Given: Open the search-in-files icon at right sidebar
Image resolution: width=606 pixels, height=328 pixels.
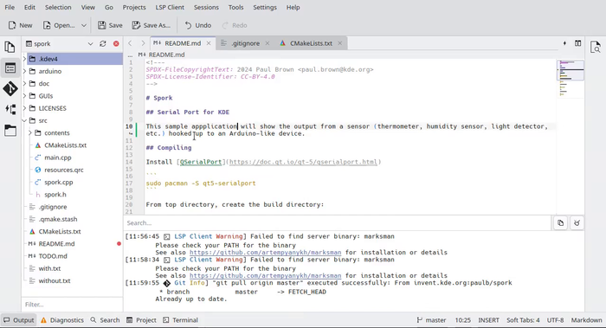Looking at the screenshot, I should 596,47.
